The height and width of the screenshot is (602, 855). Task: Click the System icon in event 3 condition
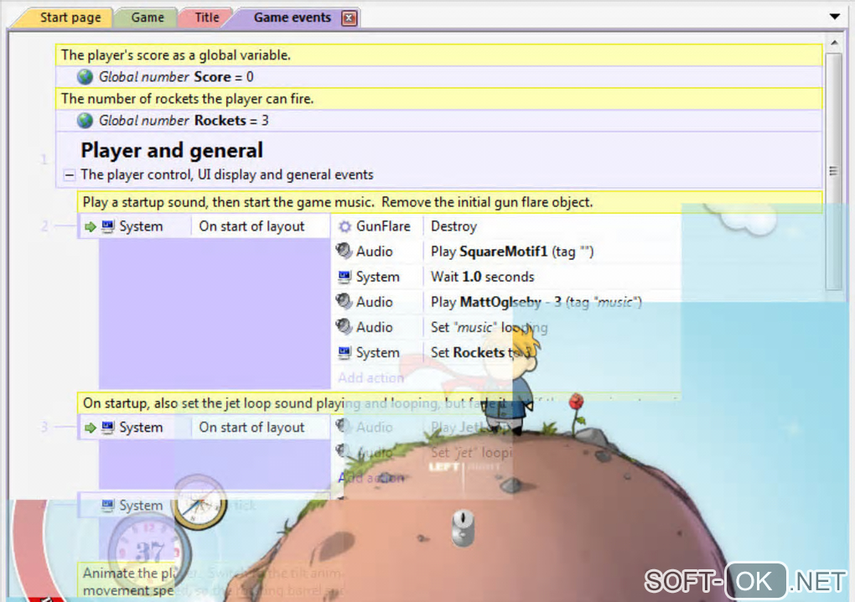[x=108, y=428]
